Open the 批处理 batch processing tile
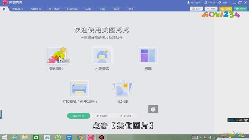The height and width of the screenshot is (140, 249). pos(122,89)
